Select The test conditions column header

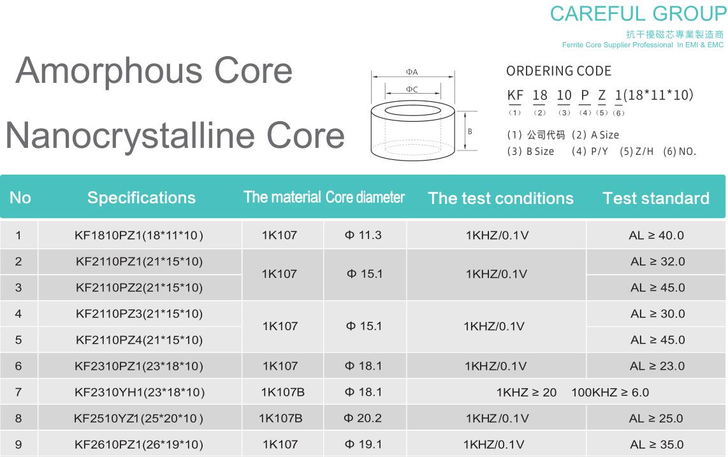pyautogui.click(x=500, y=198)
